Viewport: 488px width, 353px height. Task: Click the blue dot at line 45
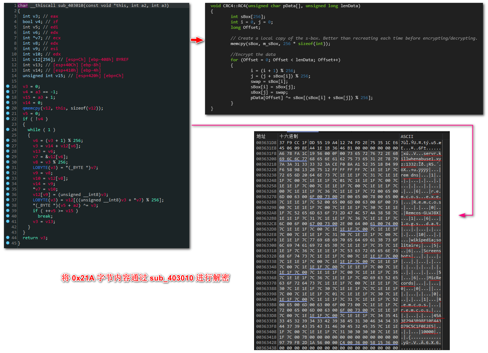8,243
